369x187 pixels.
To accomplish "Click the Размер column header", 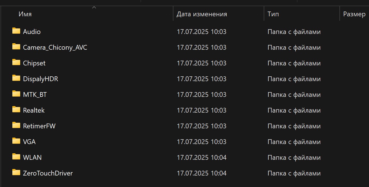I will 354,14.
